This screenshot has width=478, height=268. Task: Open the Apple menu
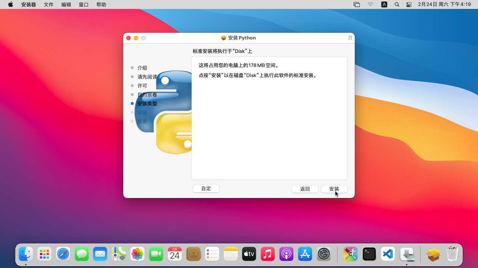point(10,4)
